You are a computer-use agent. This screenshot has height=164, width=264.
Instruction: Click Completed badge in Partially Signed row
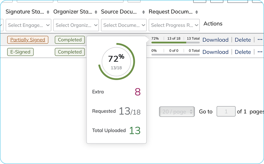70,40
